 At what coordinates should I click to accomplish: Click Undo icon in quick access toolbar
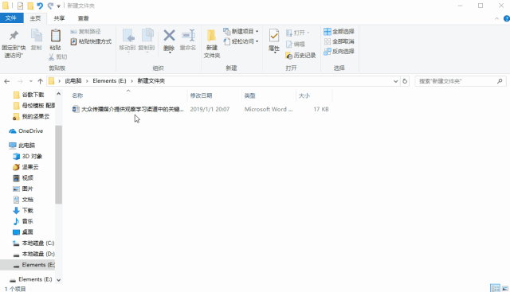(40, 6)
